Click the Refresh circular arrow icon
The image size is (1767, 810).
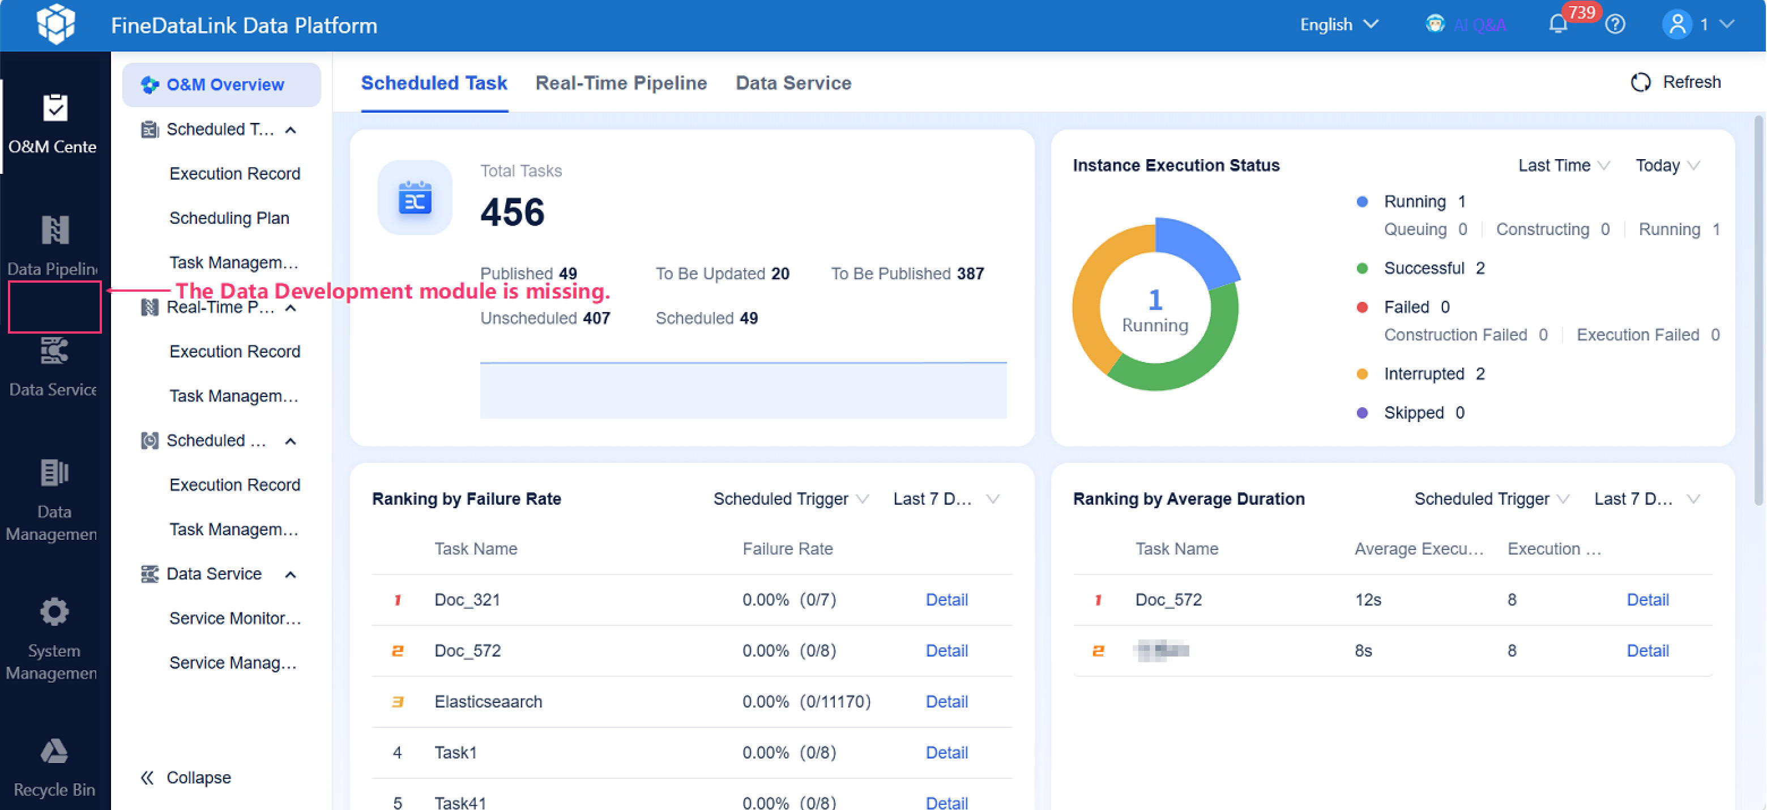coord(1640,82)
